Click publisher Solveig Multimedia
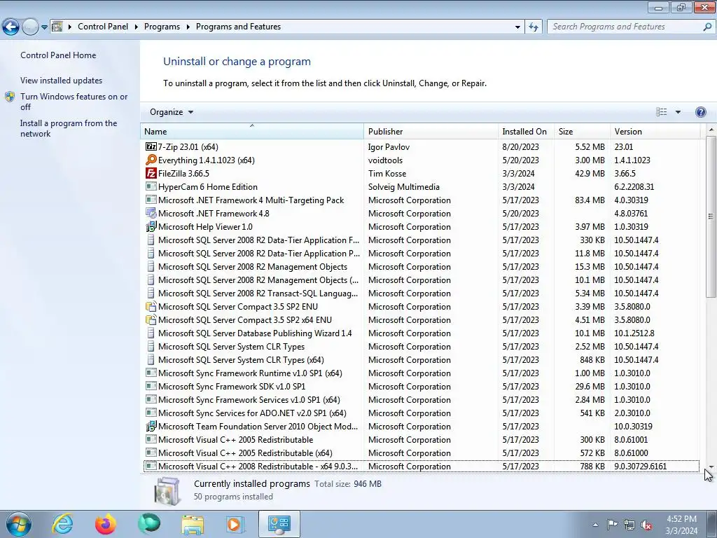 [x=404, y=186]
